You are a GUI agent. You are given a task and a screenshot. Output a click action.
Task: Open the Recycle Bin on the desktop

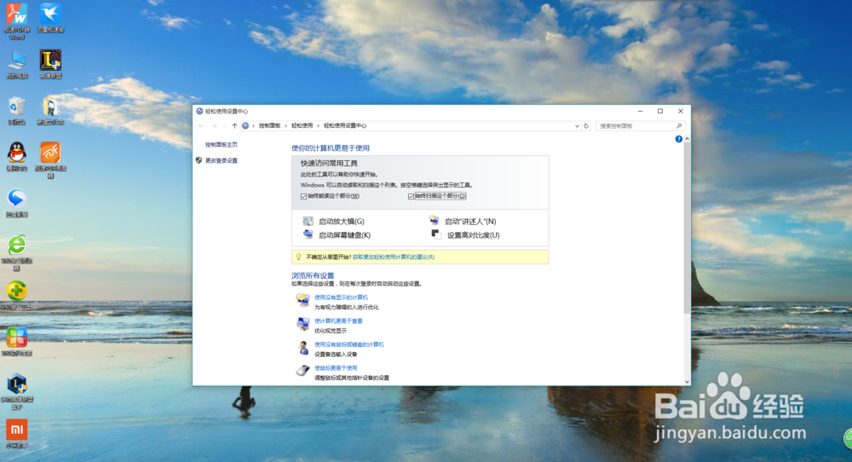coord(17,107)
